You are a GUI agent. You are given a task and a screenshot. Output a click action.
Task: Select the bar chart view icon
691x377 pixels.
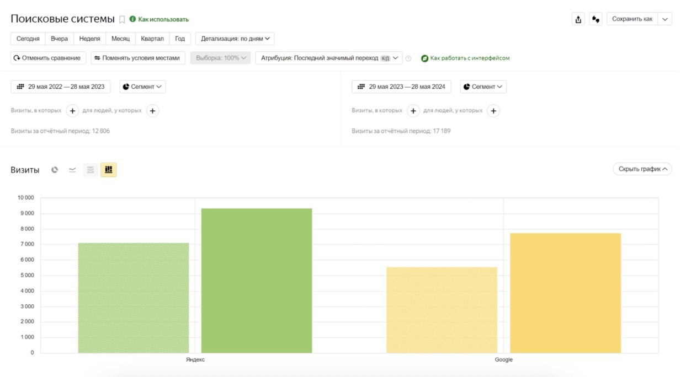coord(108,170)
